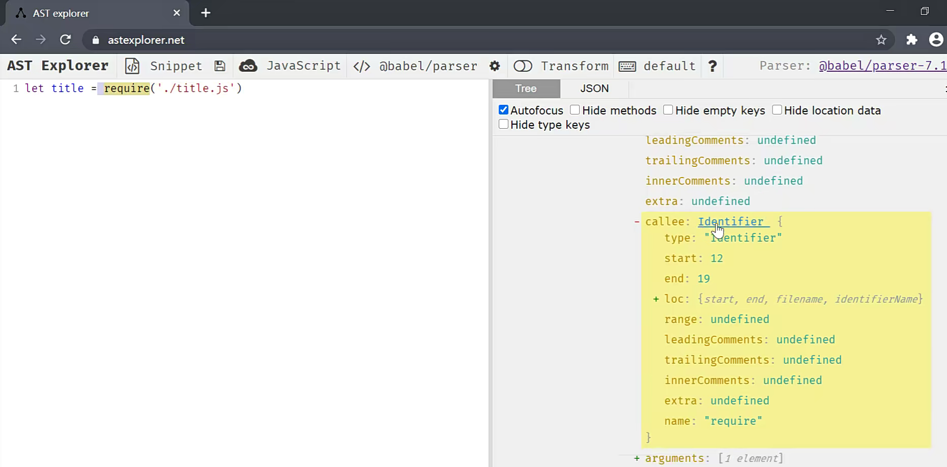The width and height of the screenshot is (947, 467).
Task: Expand the arguments array
Action: click(x=637, y=458)
